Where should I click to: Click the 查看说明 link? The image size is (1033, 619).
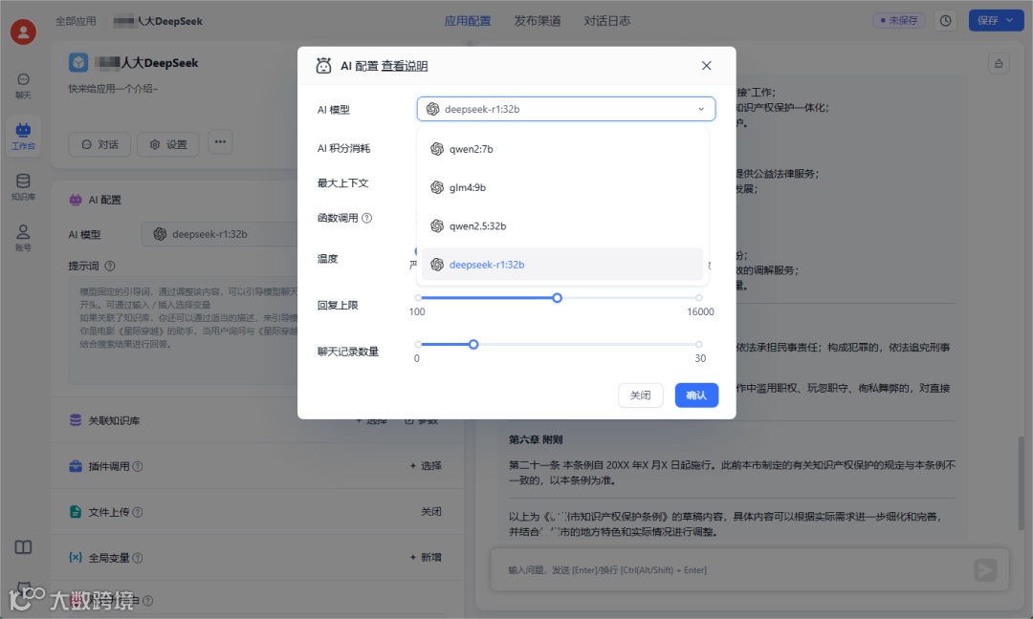click(x=405, y=66)
